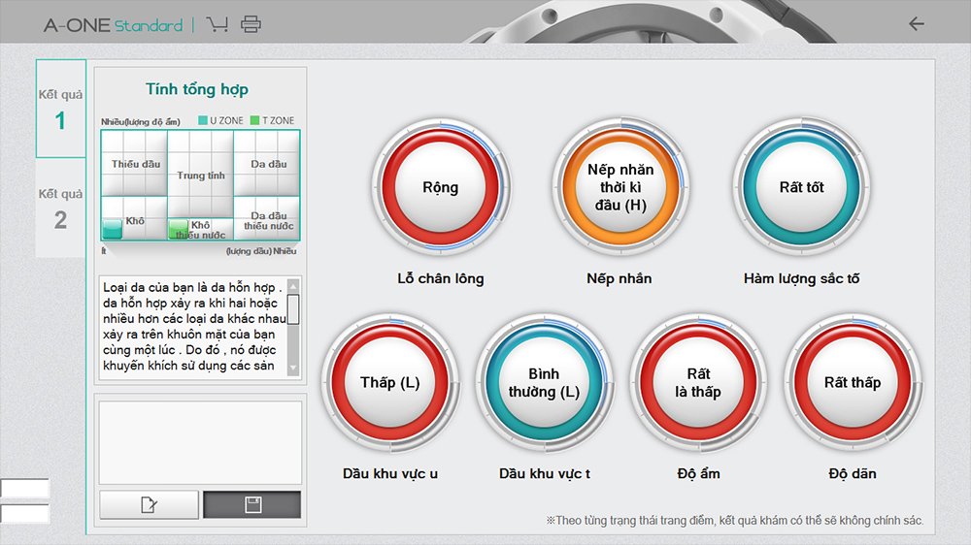The width and height of the screenshot is (971, 545).
Task: Click the printer icon in header
Action: [251, 24]
